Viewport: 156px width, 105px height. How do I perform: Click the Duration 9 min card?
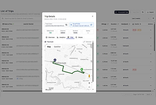tap(75, 32)
